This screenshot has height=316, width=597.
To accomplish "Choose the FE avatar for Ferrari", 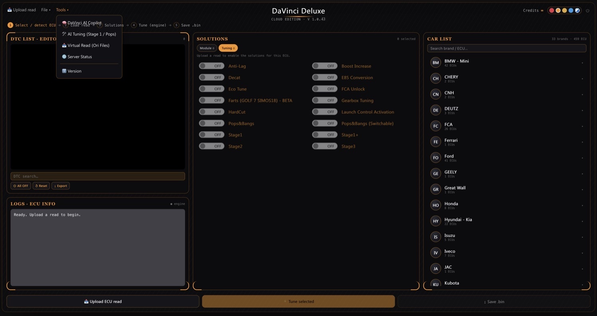I will tap(436, 142).
